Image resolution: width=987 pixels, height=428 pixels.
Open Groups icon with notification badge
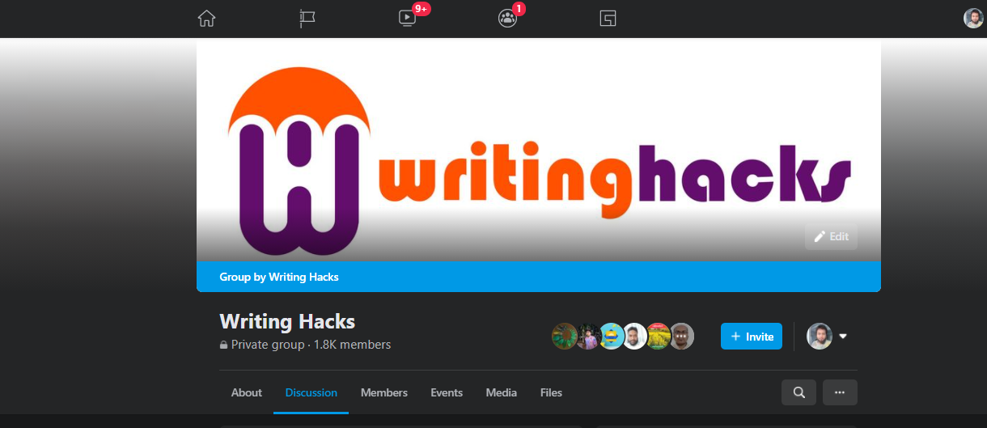[507, 18]
